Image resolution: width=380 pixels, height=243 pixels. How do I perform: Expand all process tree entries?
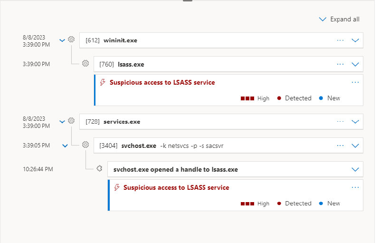(x=340, y=19)
